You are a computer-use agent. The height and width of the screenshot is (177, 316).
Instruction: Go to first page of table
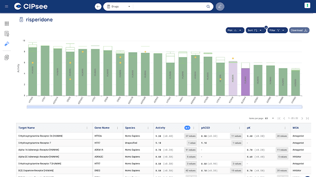point(279,119)
